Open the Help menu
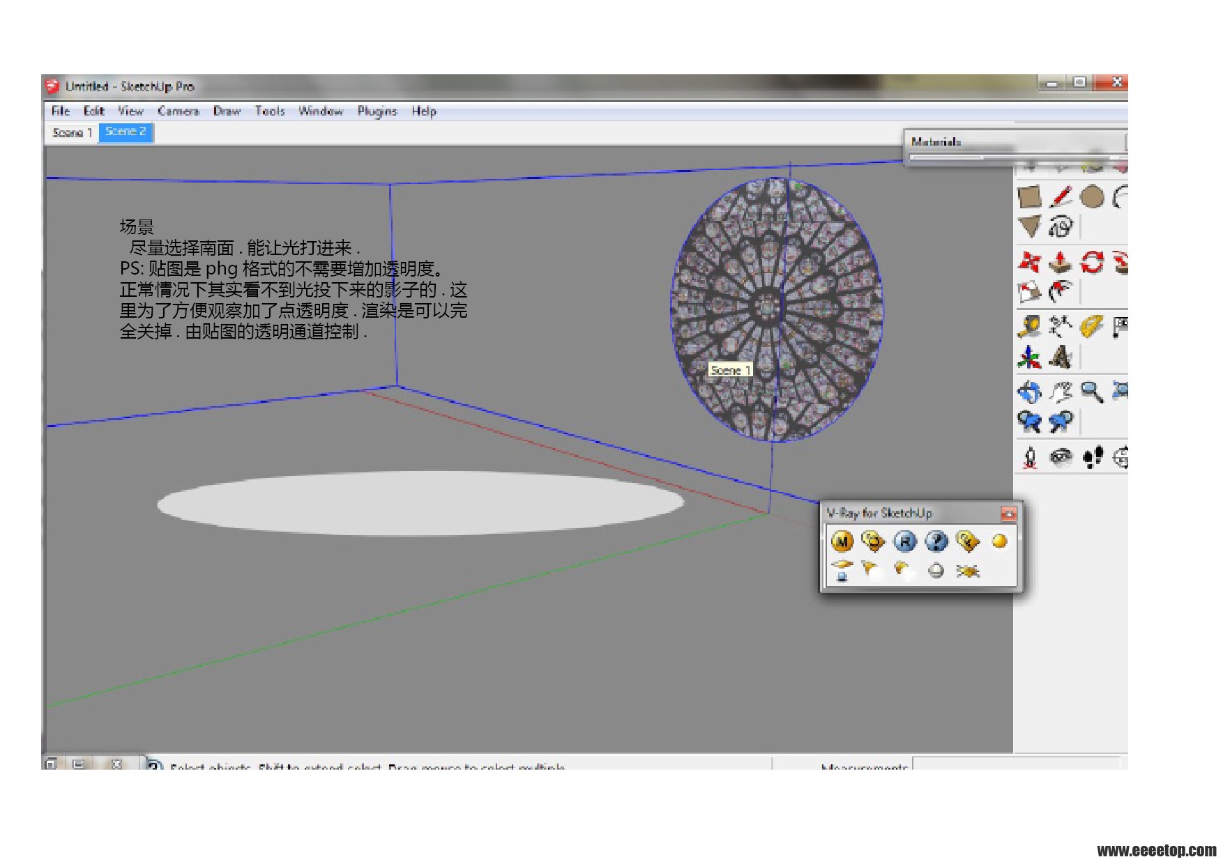1223x864 pixels. pos(424,111)
